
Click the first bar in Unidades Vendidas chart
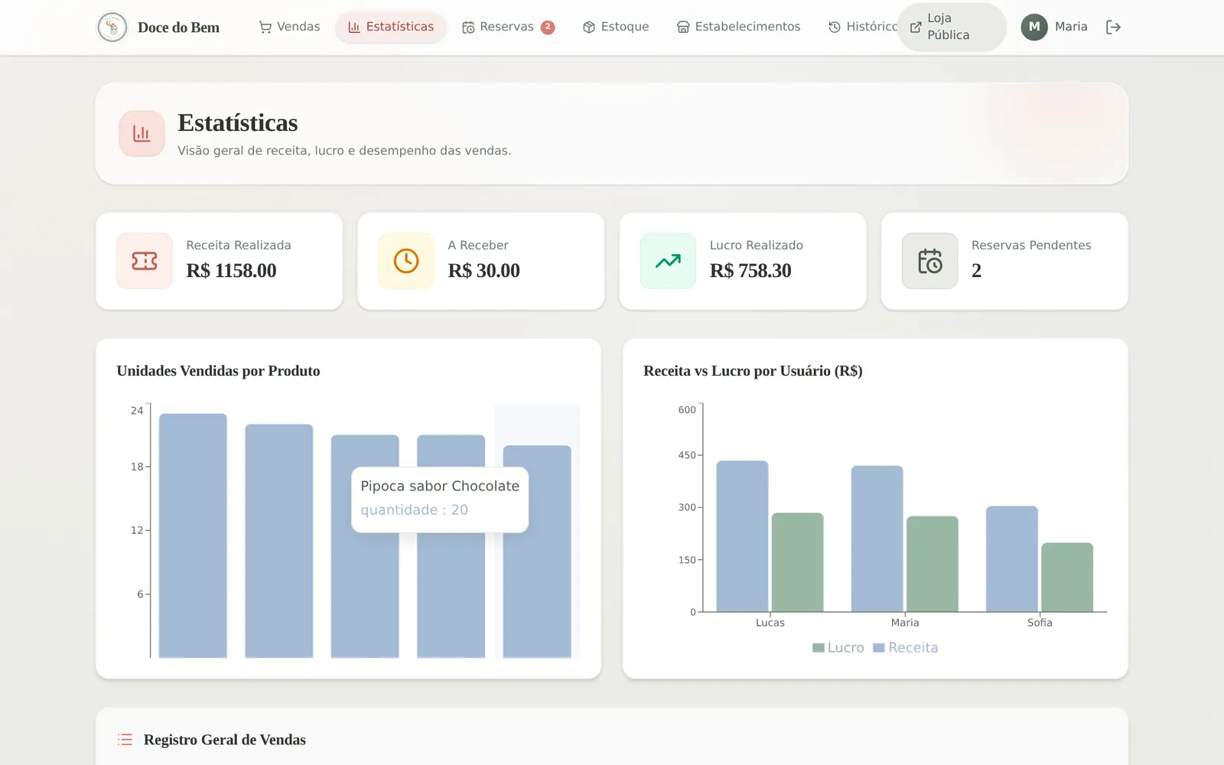pyautogui.click(x=193, y=535)
